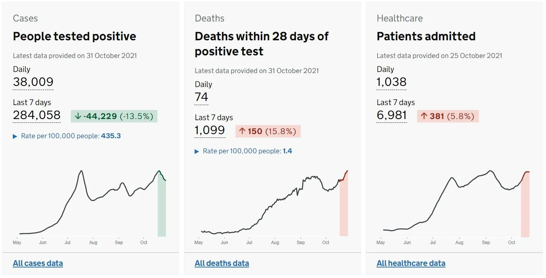
Task: Open All cases data link
Action: 38,263
